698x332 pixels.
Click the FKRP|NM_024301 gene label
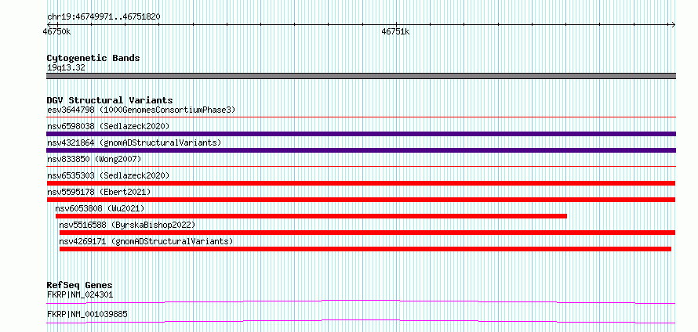[80, 294]
